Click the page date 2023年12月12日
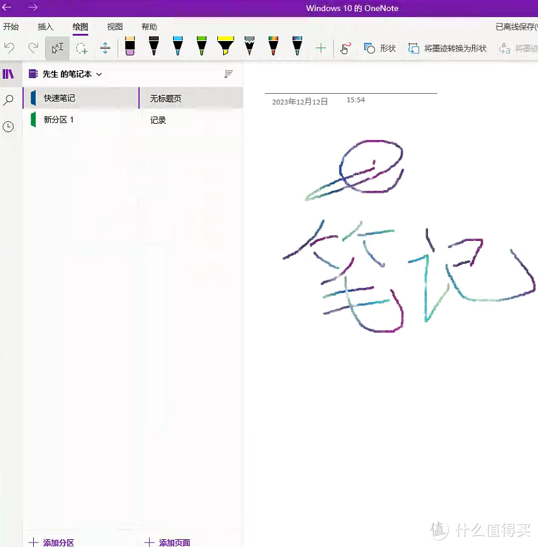This screenshot has height=547, width=538. tap(300, 102)
